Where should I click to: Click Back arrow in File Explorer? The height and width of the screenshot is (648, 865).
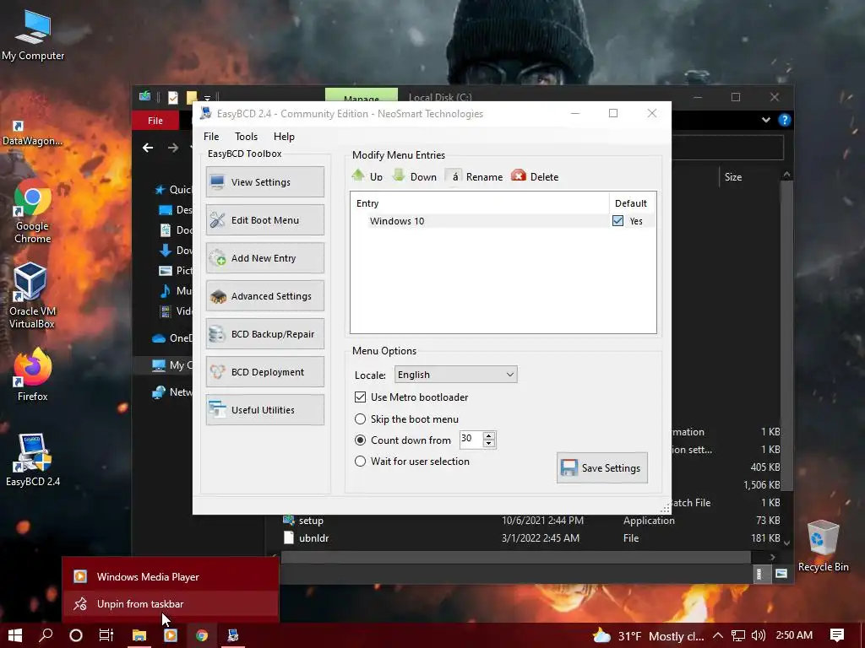[x=148, y=148]
